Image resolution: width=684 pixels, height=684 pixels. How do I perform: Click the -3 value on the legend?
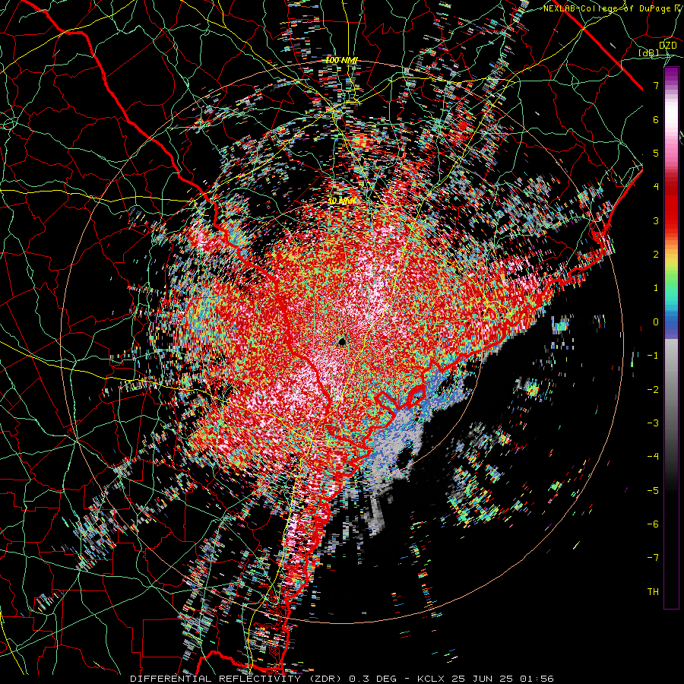653,423
